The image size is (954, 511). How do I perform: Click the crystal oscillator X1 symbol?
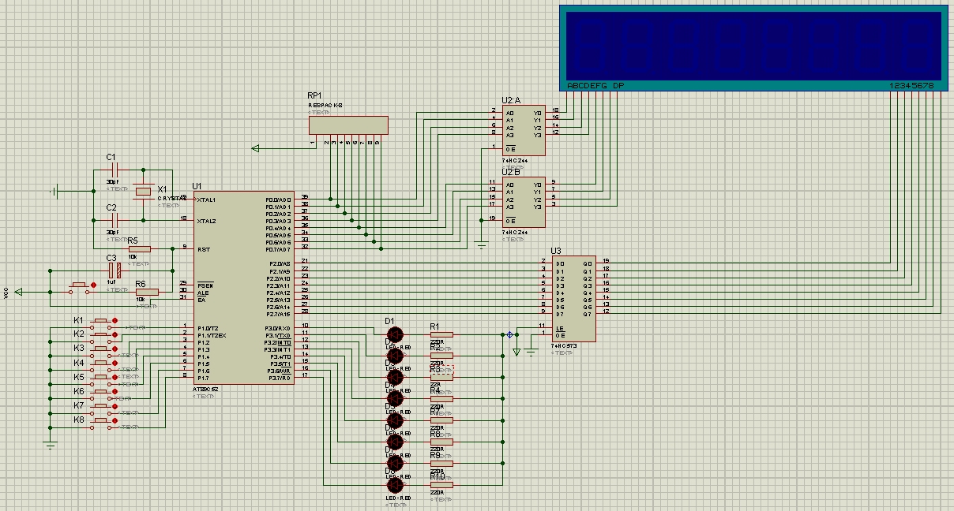point(142,192)
